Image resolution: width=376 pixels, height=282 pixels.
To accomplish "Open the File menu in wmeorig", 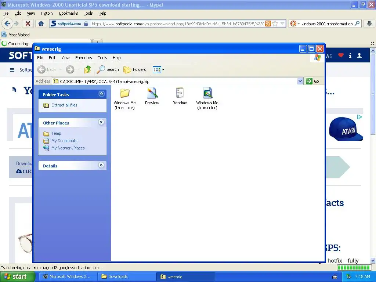I will [40, 58].
